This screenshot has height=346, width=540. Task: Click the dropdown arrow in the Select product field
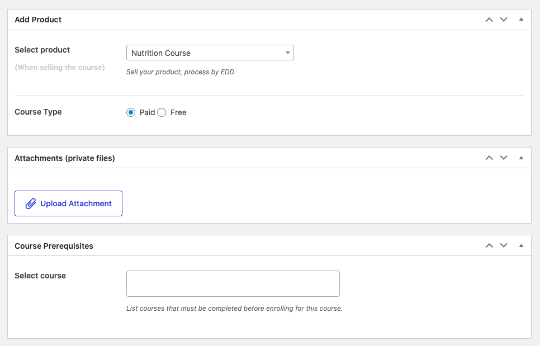click(x=287, y=53)
